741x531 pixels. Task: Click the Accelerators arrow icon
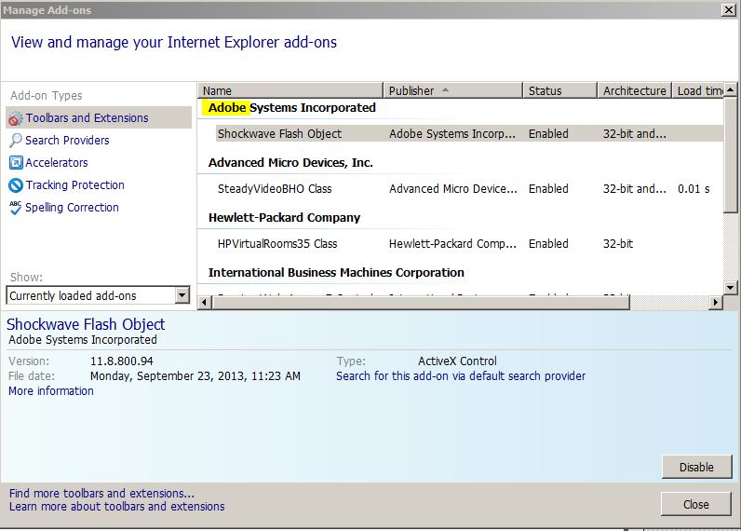pos(16,163)
